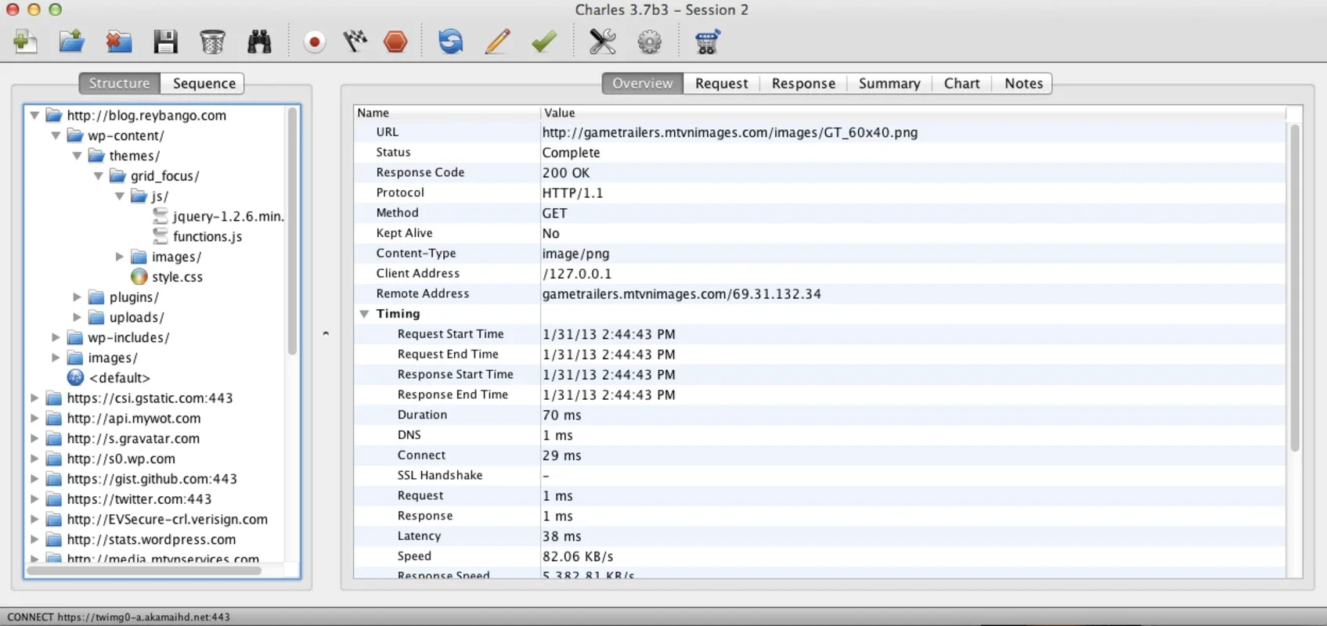This screenshot has height=626, width=1327.
Task: Expand the uploads/ folder
Action: tap(77, 318)
